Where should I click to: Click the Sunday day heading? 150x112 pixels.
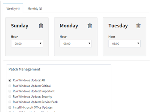click(20, 26)
